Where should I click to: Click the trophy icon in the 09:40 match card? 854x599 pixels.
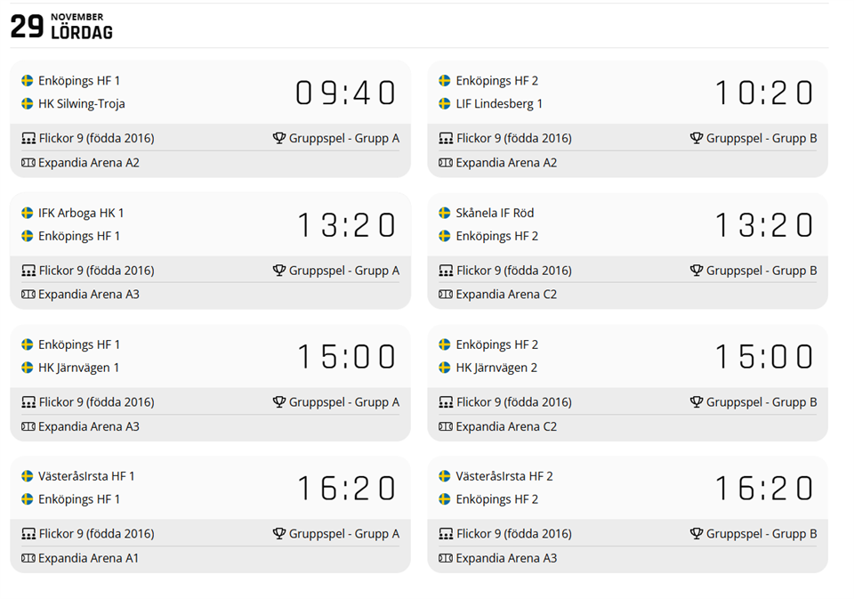click(x=279, y=139)
